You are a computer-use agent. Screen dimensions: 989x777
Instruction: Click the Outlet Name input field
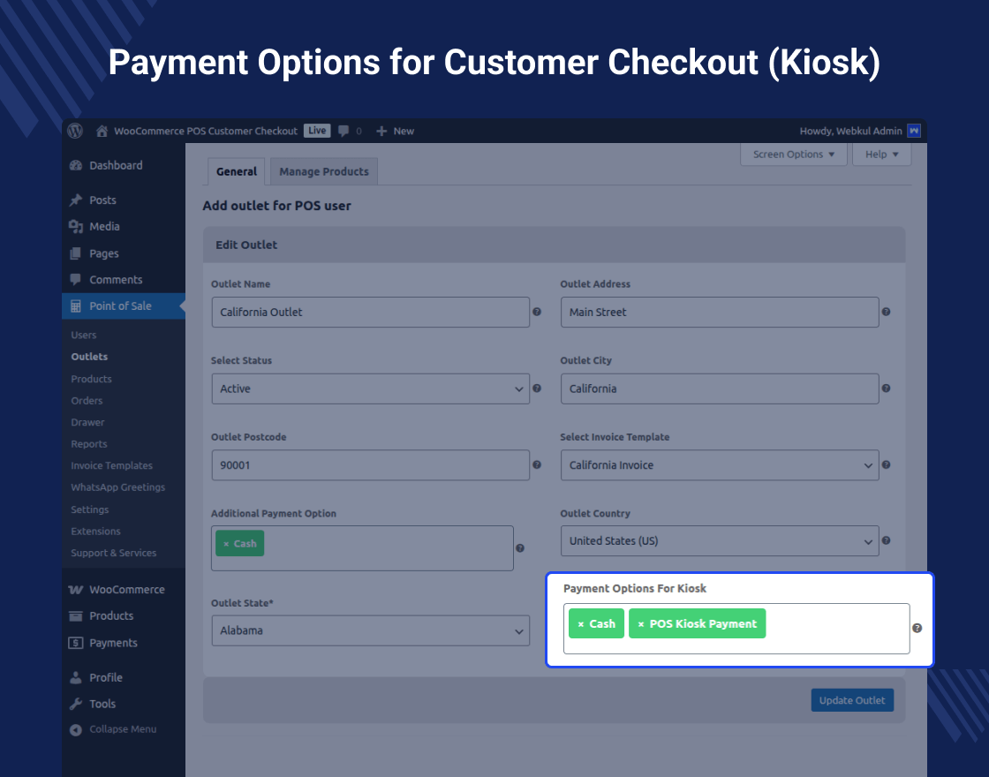(x=370, y=313)
